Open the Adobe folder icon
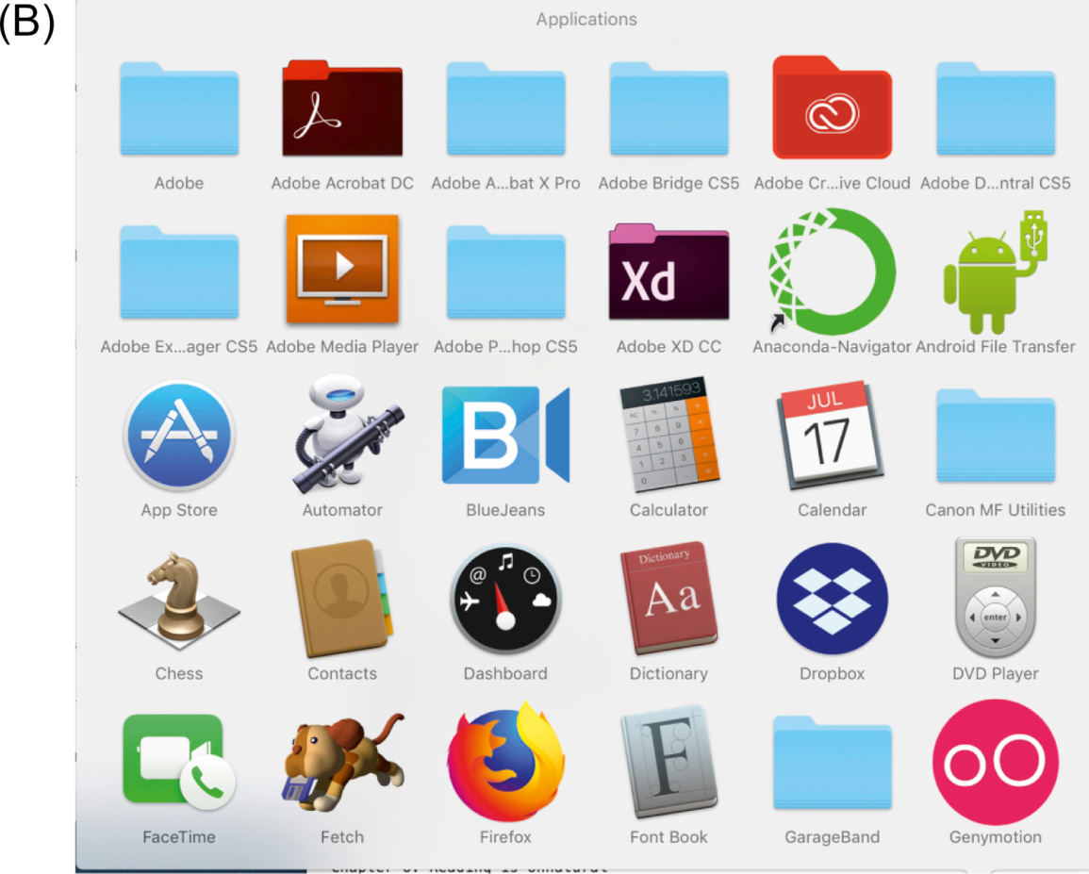The image size is (1089, 874). [179, 109]
